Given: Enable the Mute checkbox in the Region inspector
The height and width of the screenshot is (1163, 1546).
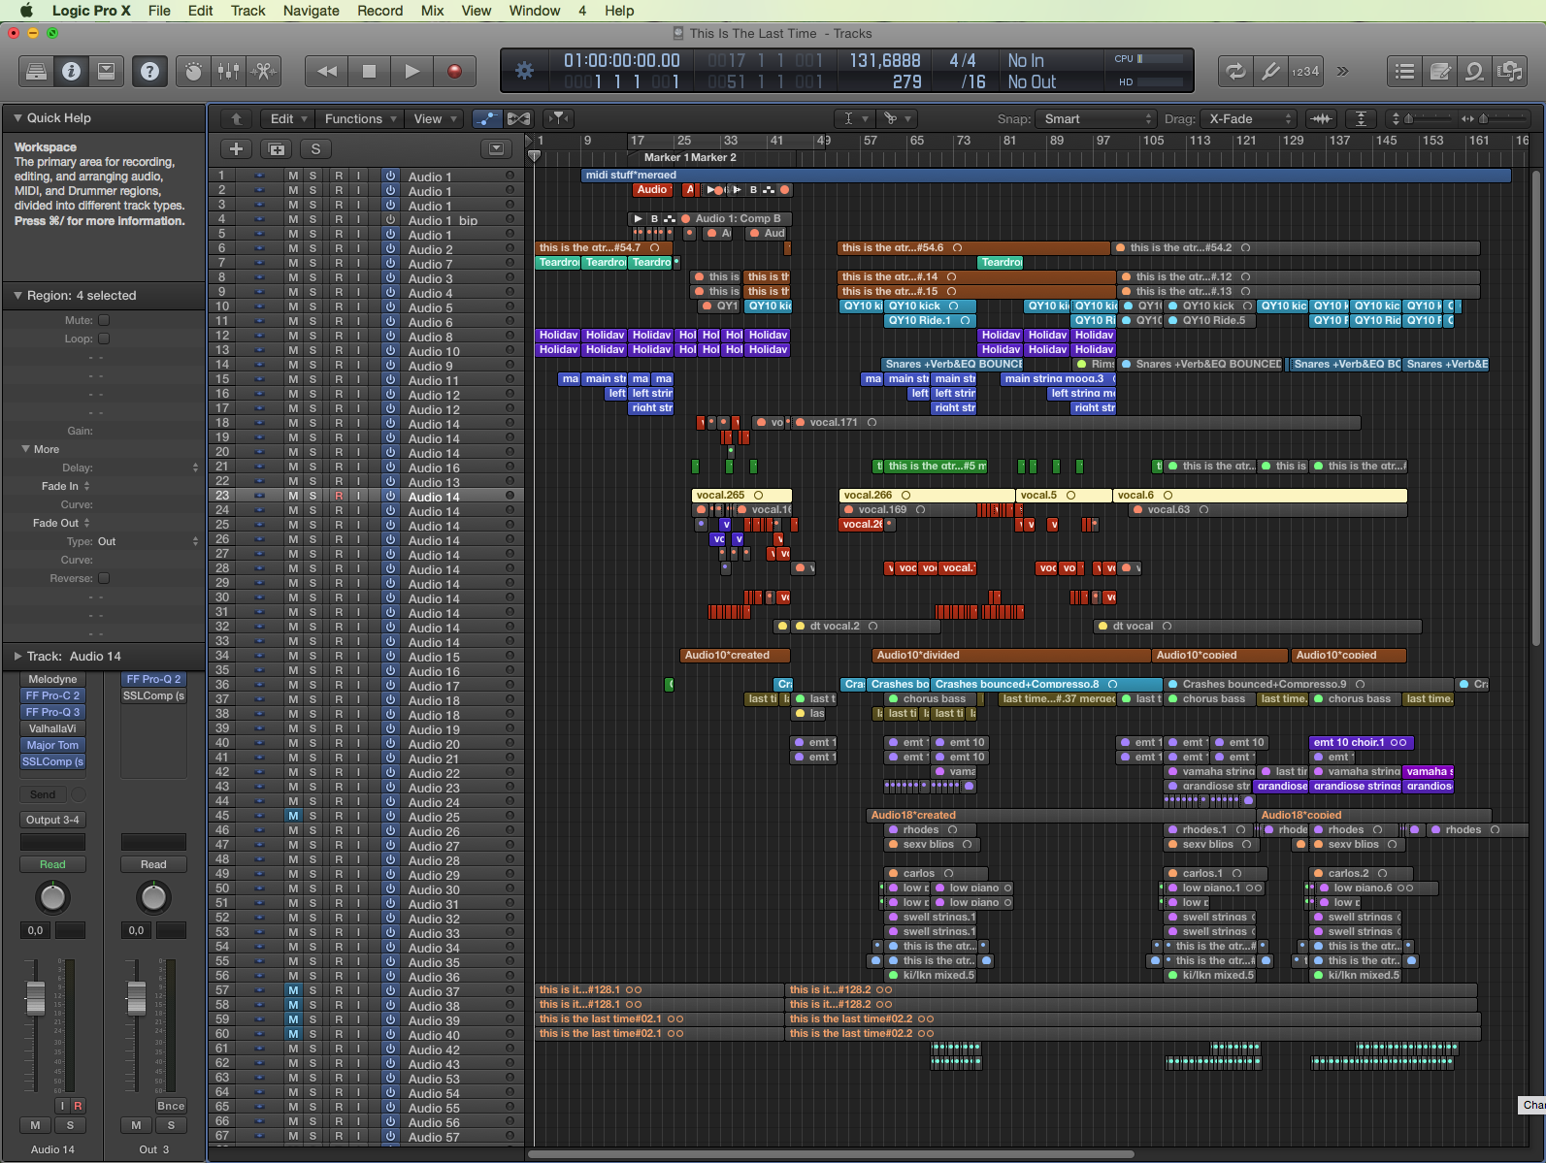Looking at the screenshot, I should click(x=104, y=320).
